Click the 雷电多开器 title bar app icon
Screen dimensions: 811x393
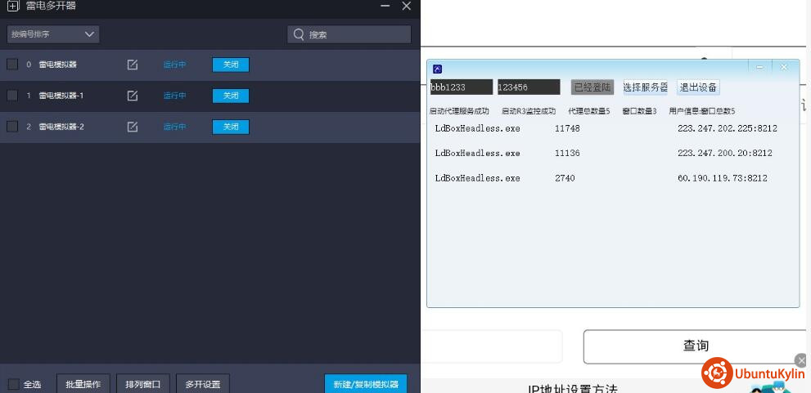pyautogui.click(x=12, y=6)
